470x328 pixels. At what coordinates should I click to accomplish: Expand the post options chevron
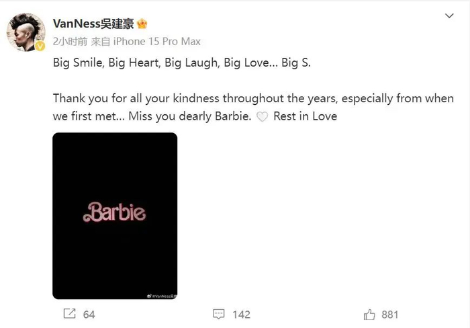click(x=449, y=16)
